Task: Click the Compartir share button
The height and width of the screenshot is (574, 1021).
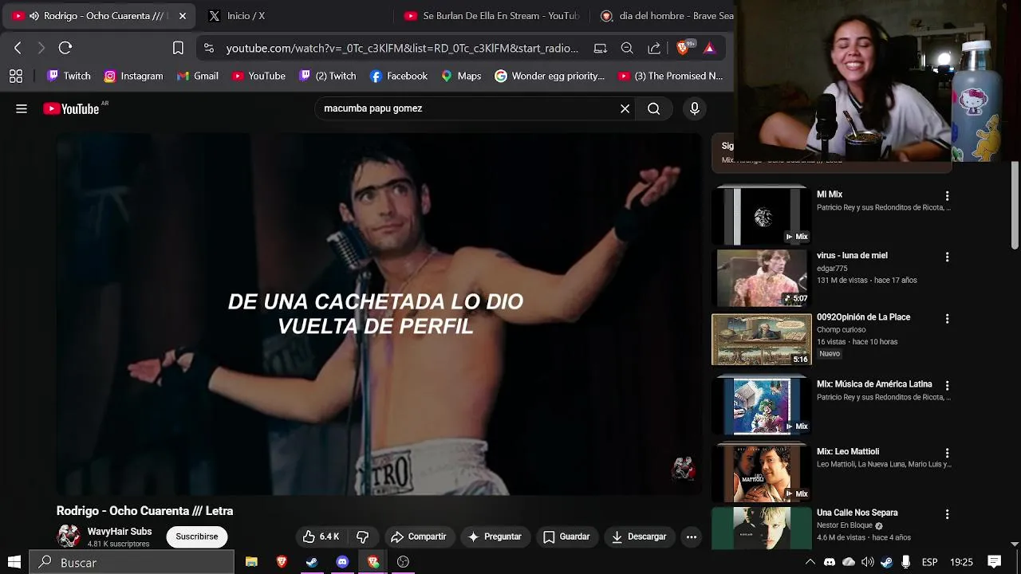Action: 418,537
